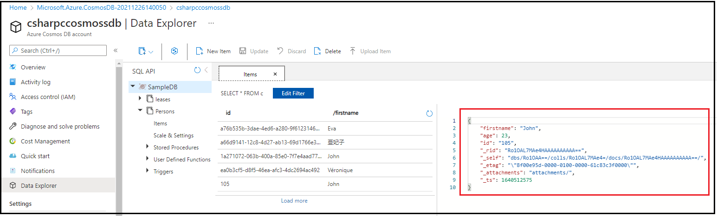Focus the Search (Ctrl+/) box
717x216 pixels.
click(58, 50)
